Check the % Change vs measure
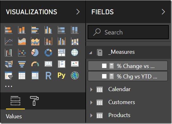 [x=104, y=66]
